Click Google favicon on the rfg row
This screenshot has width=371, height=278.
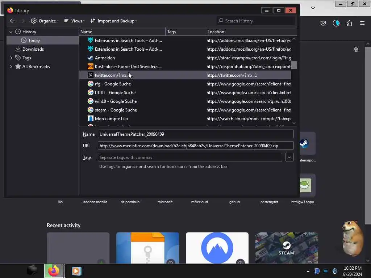tap(90, 84)
